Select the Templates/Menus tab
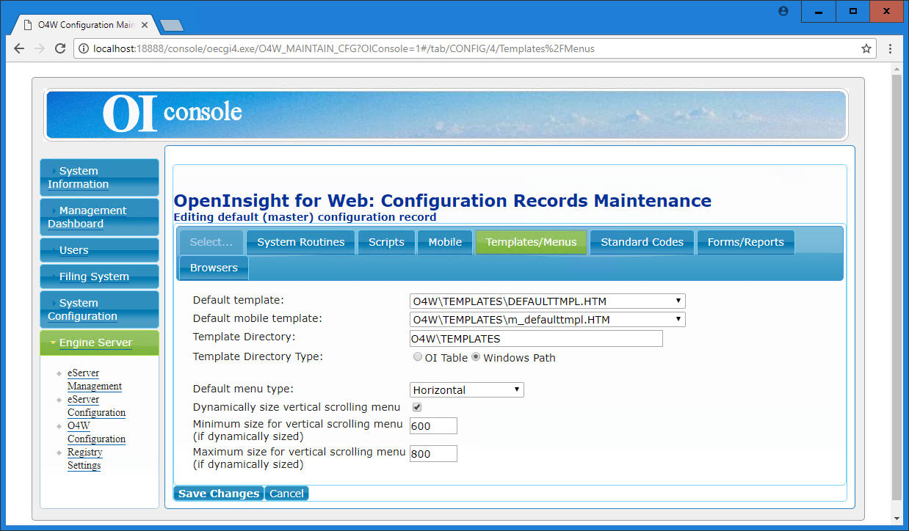This screenshot has height=531, width=909. click(x=531, y=242)
